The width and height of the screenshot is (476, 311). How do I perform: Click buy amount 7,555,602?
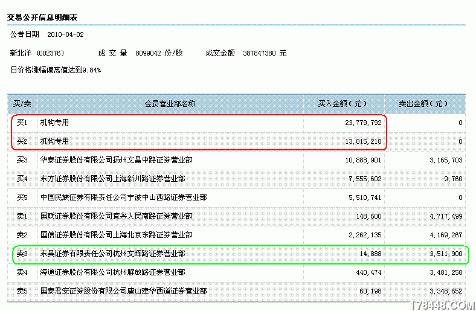pos(365,179)
